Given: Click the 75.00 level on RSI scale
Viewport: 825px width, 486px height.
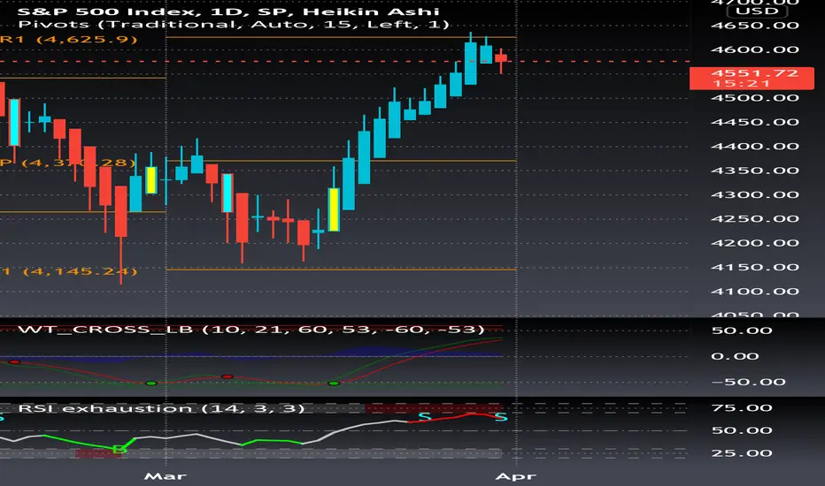Looking at the screenshot, I should coord(742,407).
